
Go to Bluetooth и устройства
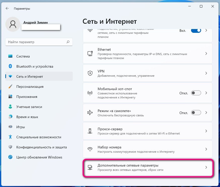tap(39, 66)
